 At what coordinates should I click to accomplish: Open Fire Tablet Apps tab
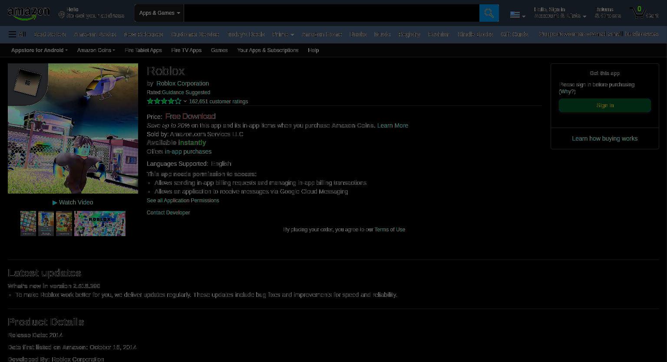point(143,50)
